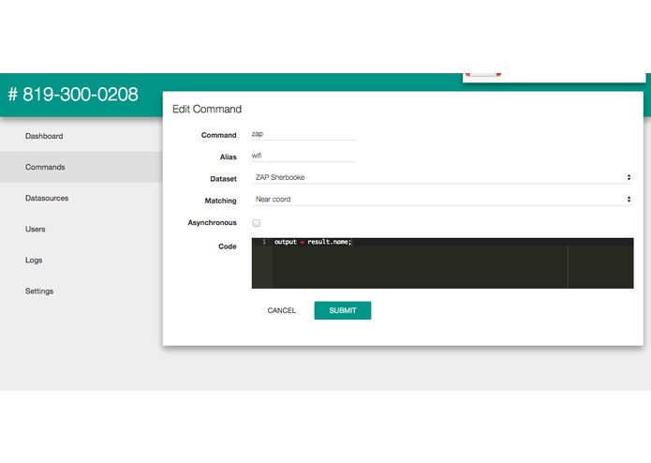
Task: Click the Matching field label
Action: click(x=220, y=201)
